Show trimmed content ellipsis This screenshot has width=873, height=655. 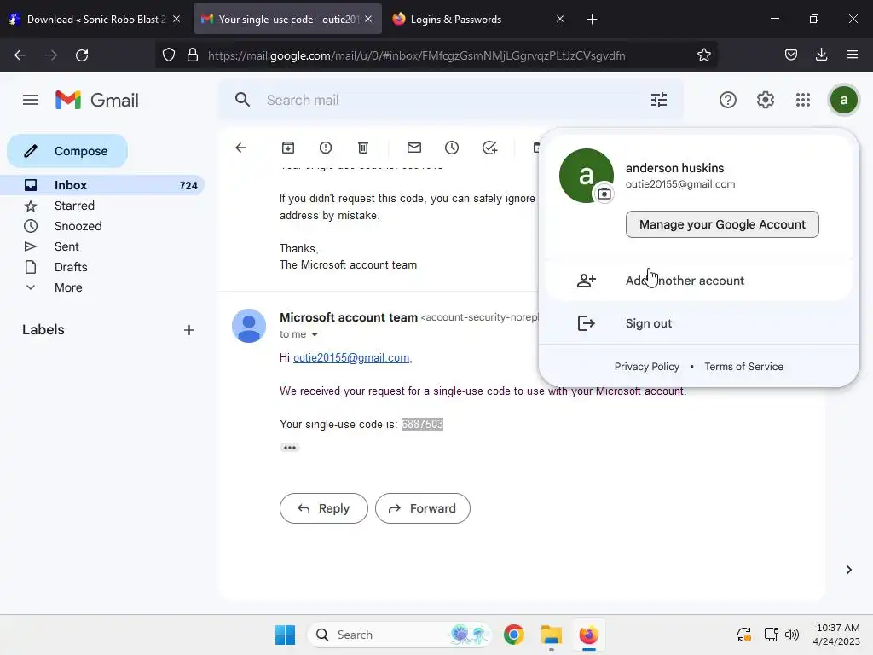[290, 448]
